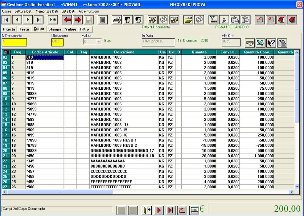Click the trash can delete icon
Screen dimensions: 304x216
click(x=103, y=20)
